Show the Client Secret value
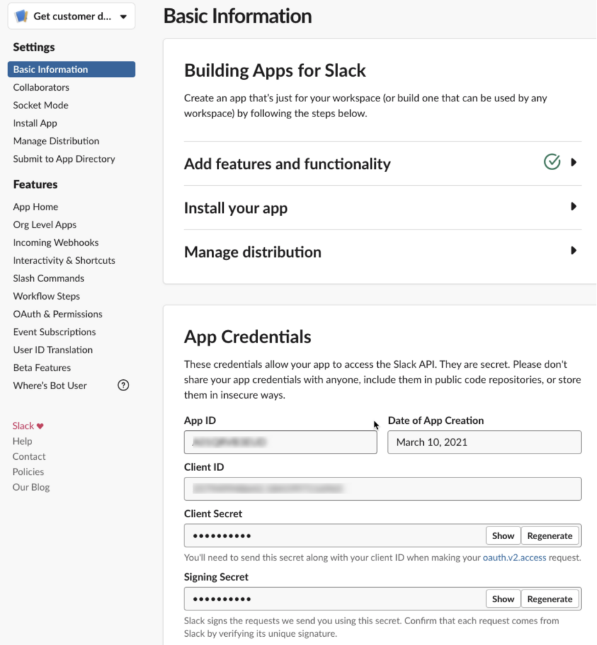 click(x=503, y=535)
